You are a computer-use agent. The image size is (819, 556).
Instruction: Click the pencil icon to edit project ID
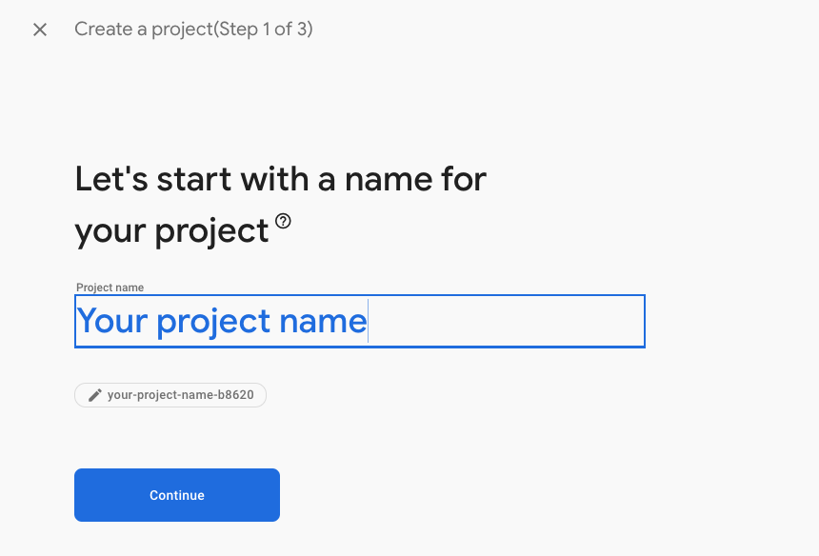(94, 395)
